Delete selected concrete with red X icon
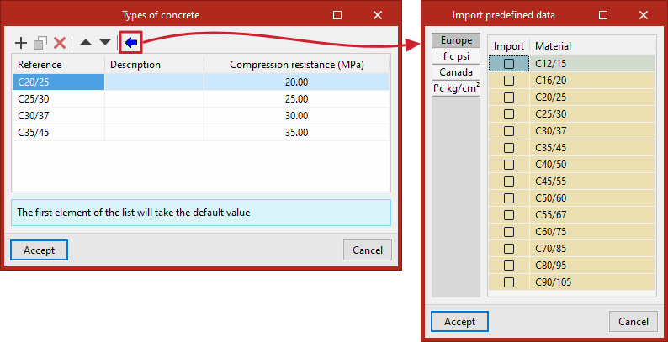This screenshot has height=342, width=668. point(60,43)
